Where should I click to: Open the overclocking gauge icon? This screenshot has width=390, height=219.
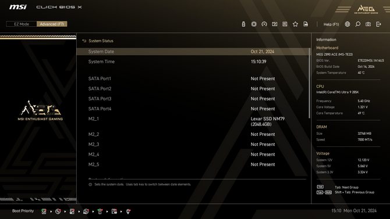coord(264,24)
